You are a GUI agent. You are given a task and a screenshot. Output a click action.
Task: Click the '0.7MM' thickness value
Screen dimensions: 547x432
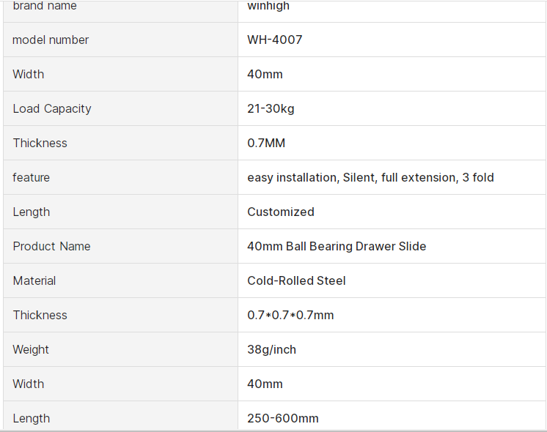tap(266, 144)
